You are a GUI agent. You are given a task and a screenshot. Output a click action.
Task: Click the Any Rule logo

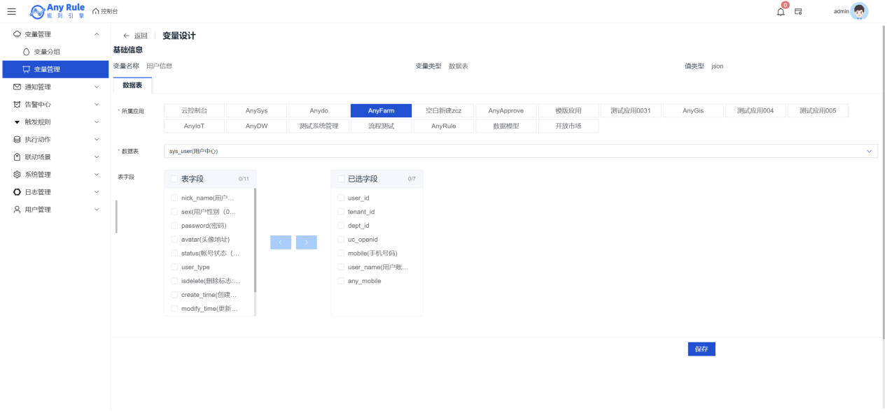coord(57,11)
